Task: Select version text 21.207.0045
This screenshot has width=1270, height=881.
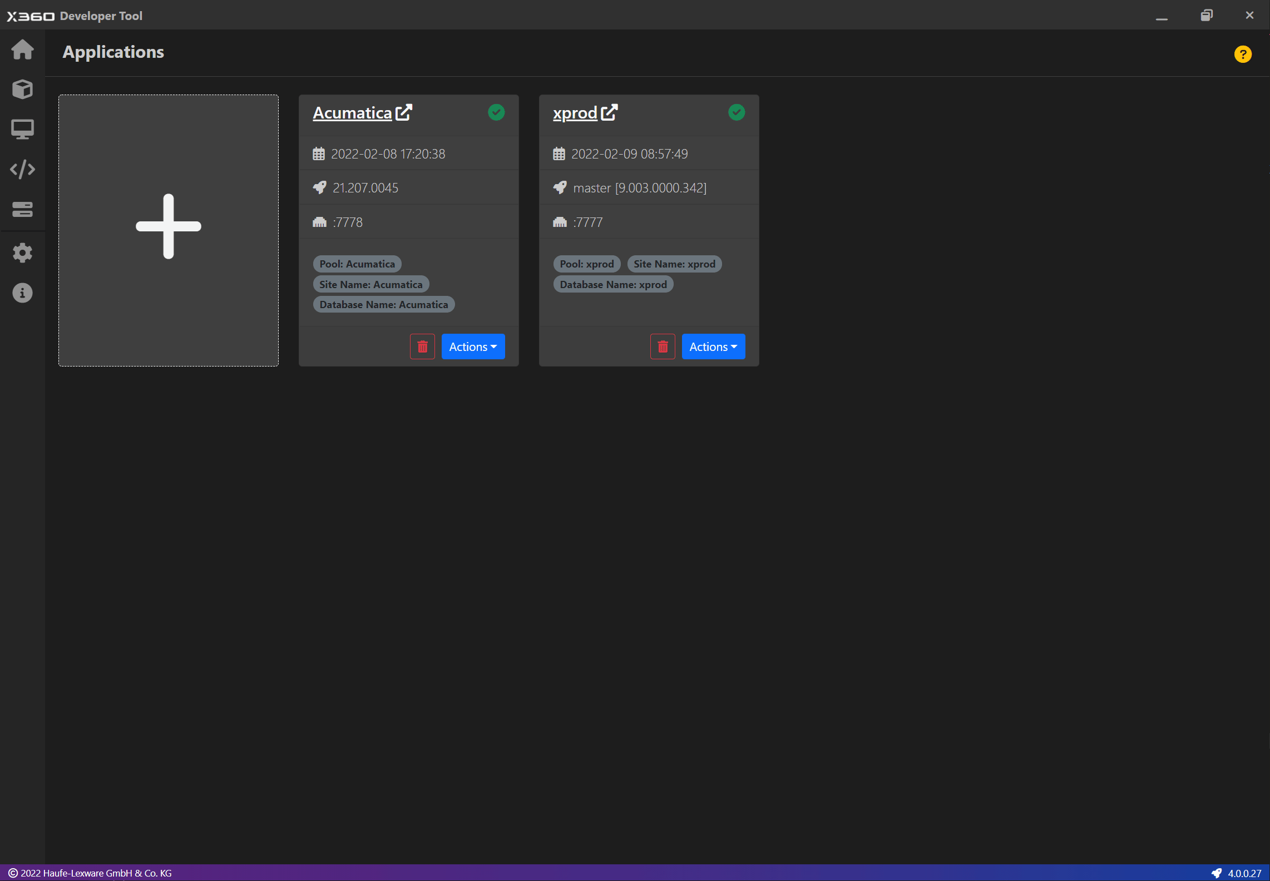Action: coord(365,188)
